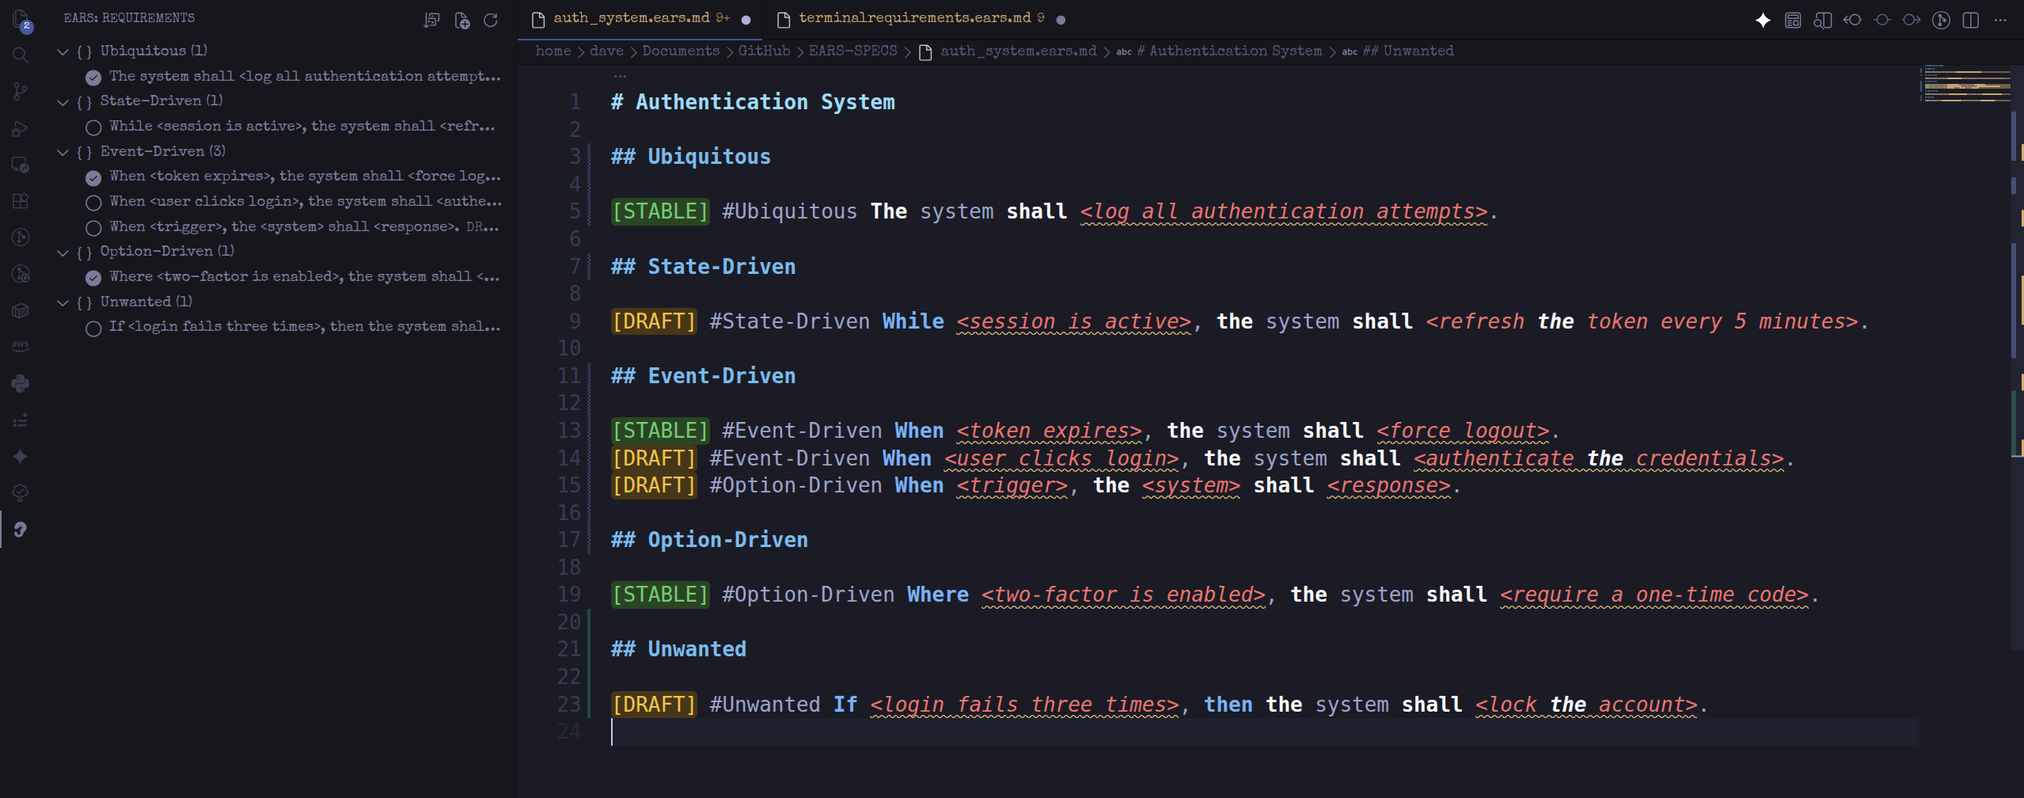The width and height of the screenshot is (2024, 798).
Task: Open the preview layout icon in editor toolbar
Action: pos(1793,20)
